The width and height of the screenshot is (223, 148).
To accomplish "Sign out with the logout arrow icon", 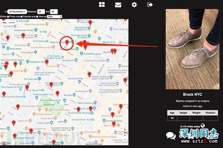I will (150, 5).
